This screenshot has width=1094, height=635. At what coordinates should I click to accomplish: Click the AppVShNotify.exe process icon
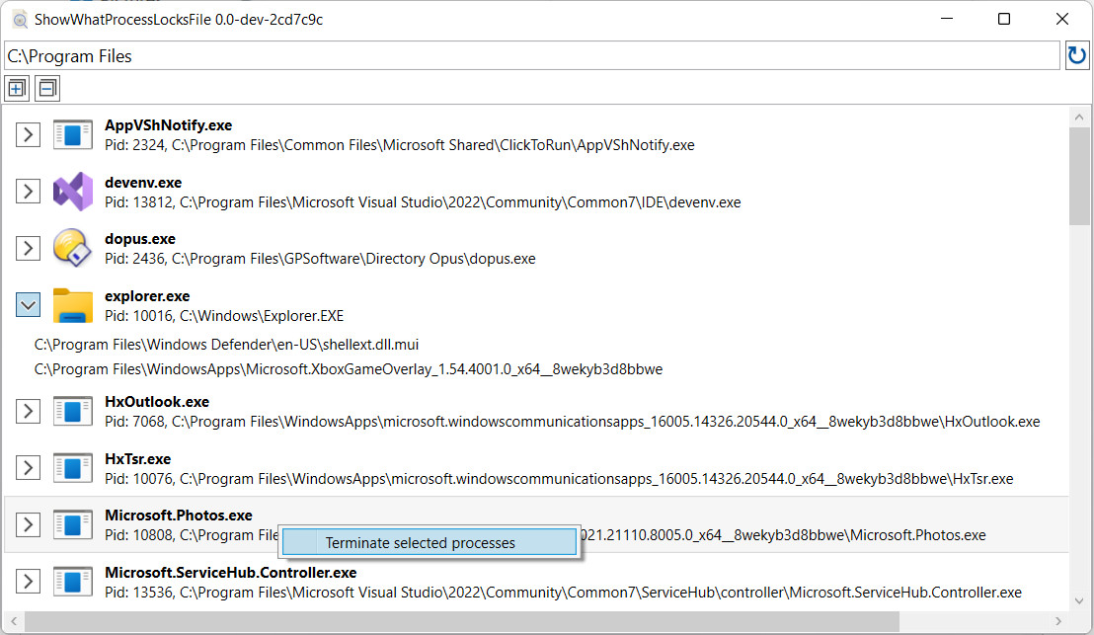pyautogui.click(x=72, y=134)
